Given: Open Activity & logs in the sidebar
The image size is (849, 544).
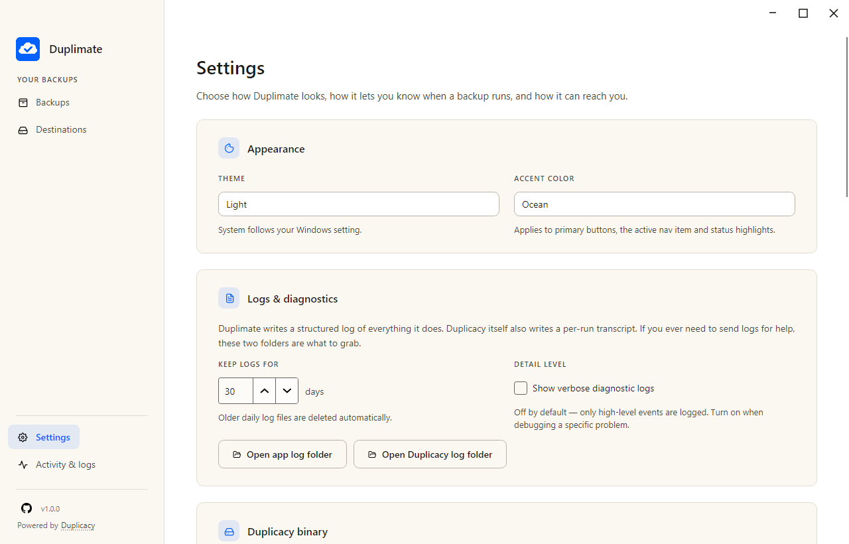Looking at the screenshot, I should 57,465.
